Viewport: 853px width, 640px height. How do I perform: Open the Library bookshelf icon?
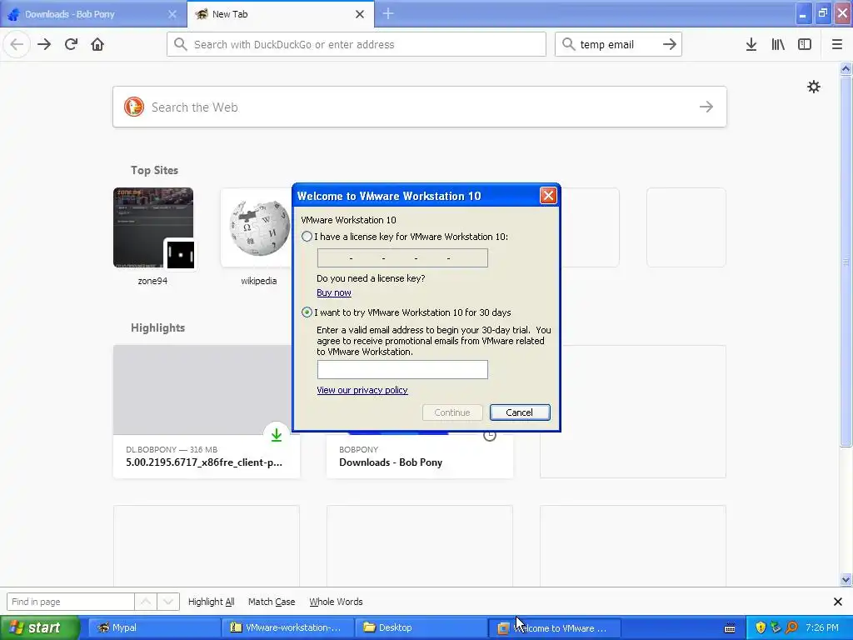[778, 45]
